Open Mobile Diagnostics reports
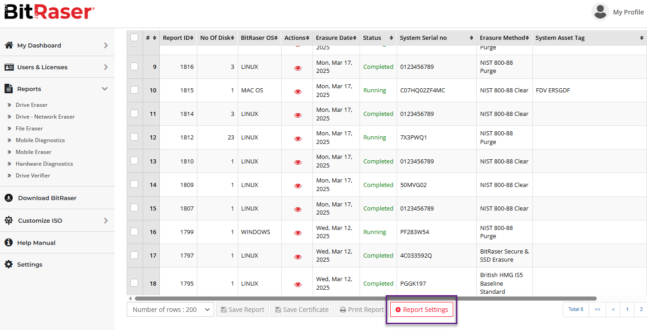 pos(40,140)
